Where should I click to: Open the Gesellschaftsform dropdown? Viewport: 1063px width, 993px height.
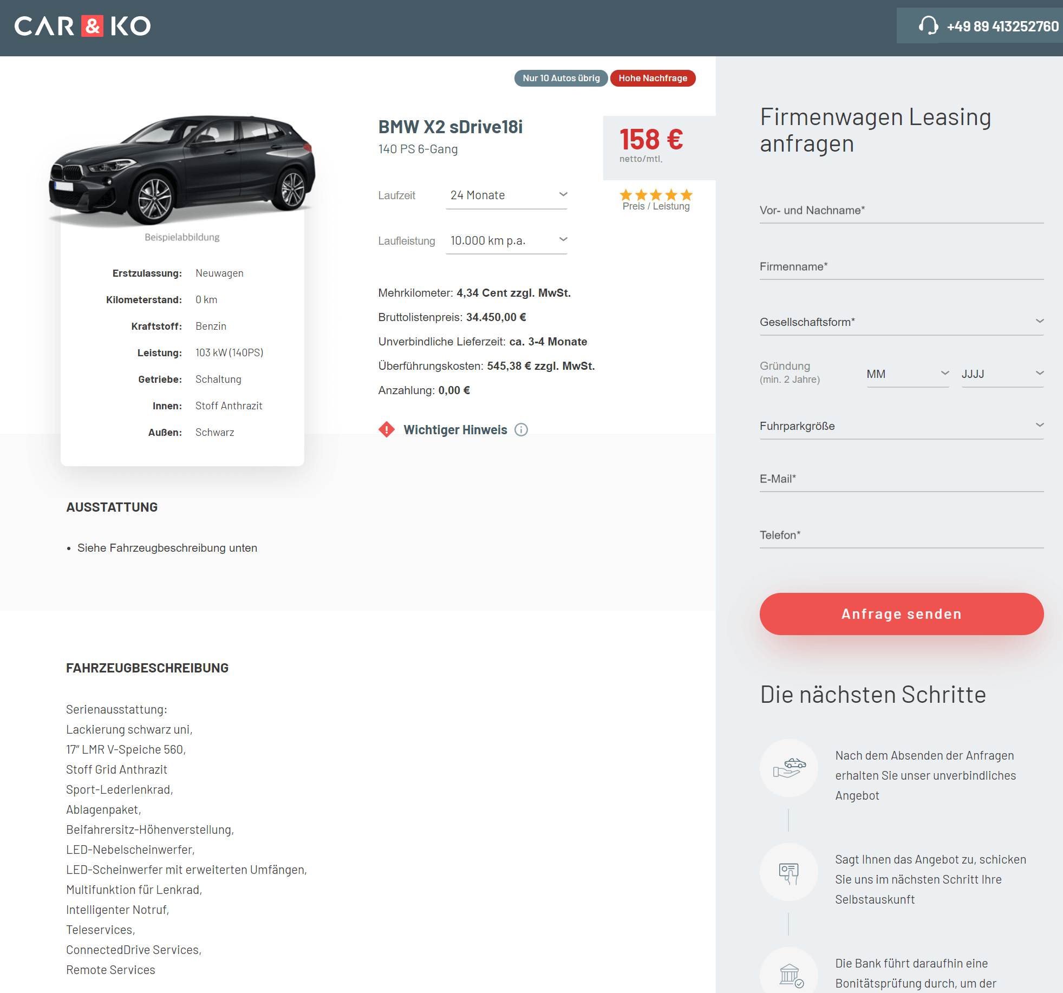pyautogui.click(x=902, y=322)
